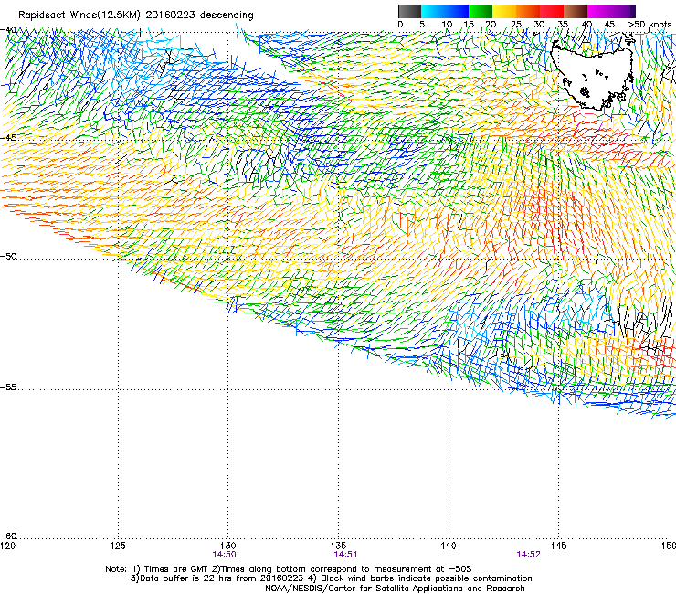Click the -45 latitude axis label
The width and height of the screenshot is (676, 594).
pyautogui.click(x=8, y=138)
